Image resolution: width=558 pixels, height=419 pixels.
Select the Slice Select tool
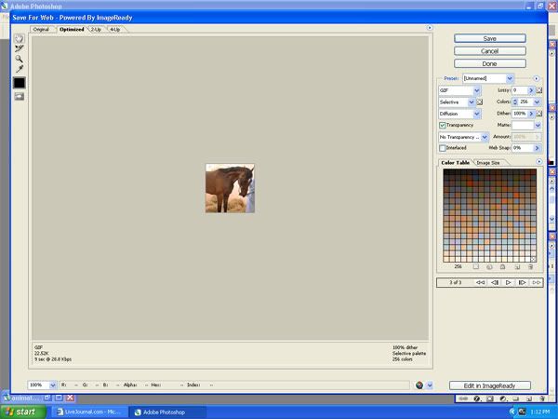(20, 48)
